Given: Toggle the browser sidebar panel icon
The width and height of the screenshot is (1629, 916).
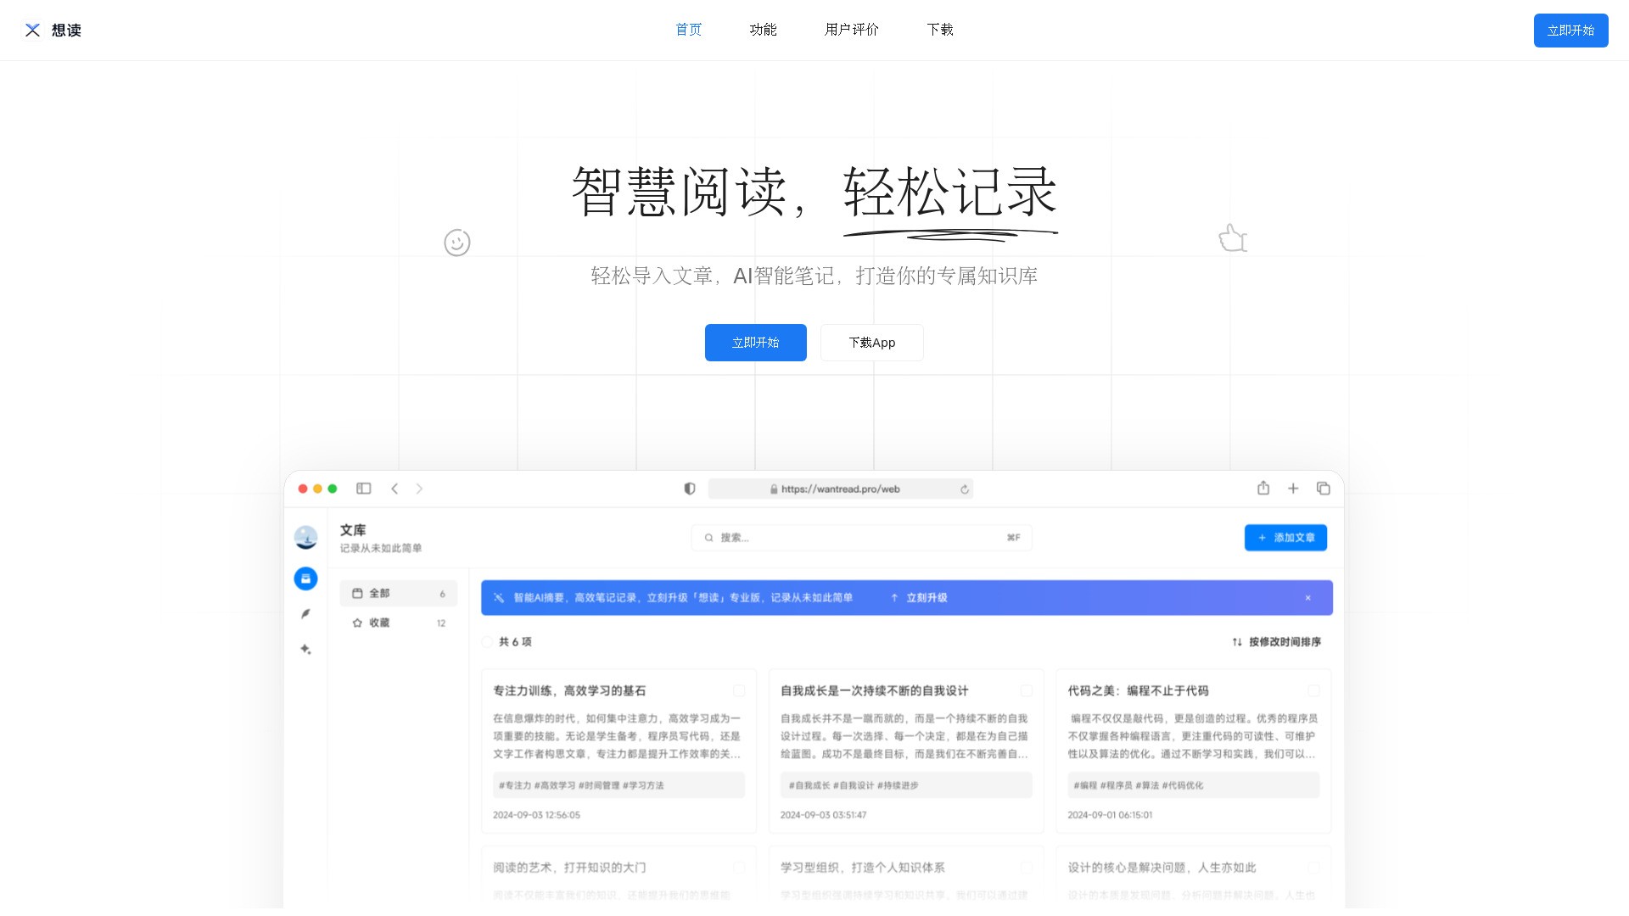Looking at the screenshot, I should (x=364, y=489).
